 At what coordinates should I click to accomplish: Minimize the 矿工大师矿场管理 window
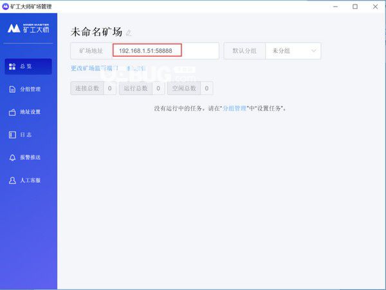tap(335, 6)
